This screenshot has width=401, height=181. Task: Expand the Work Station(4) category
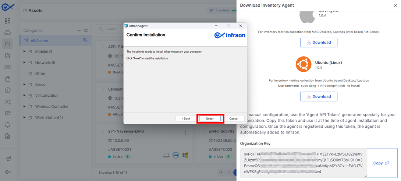25,118
